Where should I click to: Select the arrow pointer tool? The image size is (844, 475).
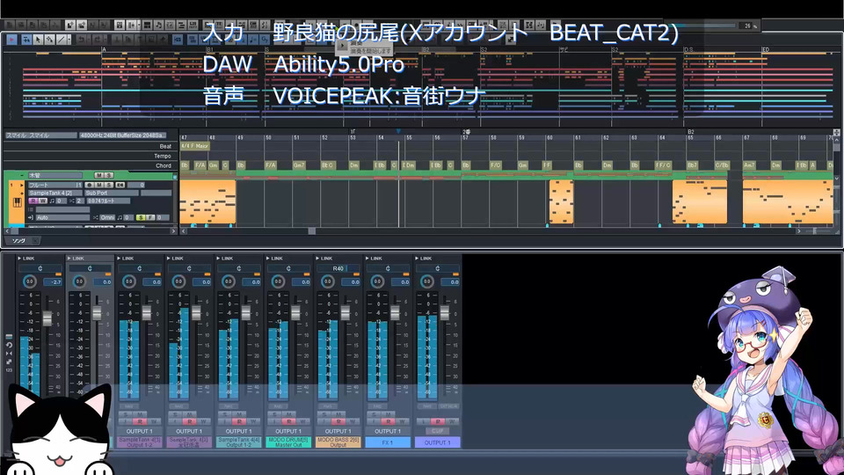tap(38, 40)
